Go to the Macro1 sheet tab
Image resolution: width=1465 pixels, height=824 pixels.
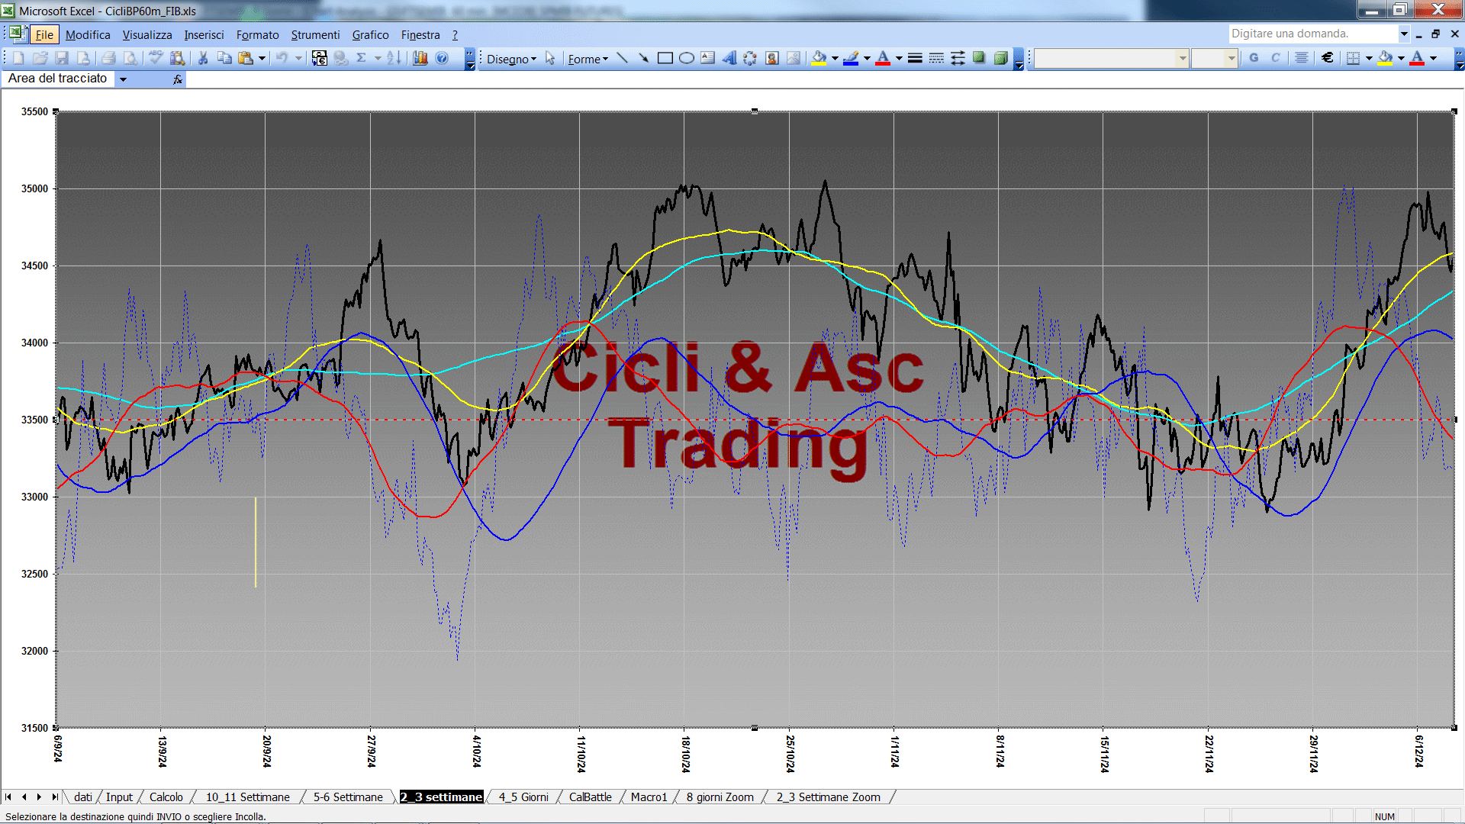point(649,797)
